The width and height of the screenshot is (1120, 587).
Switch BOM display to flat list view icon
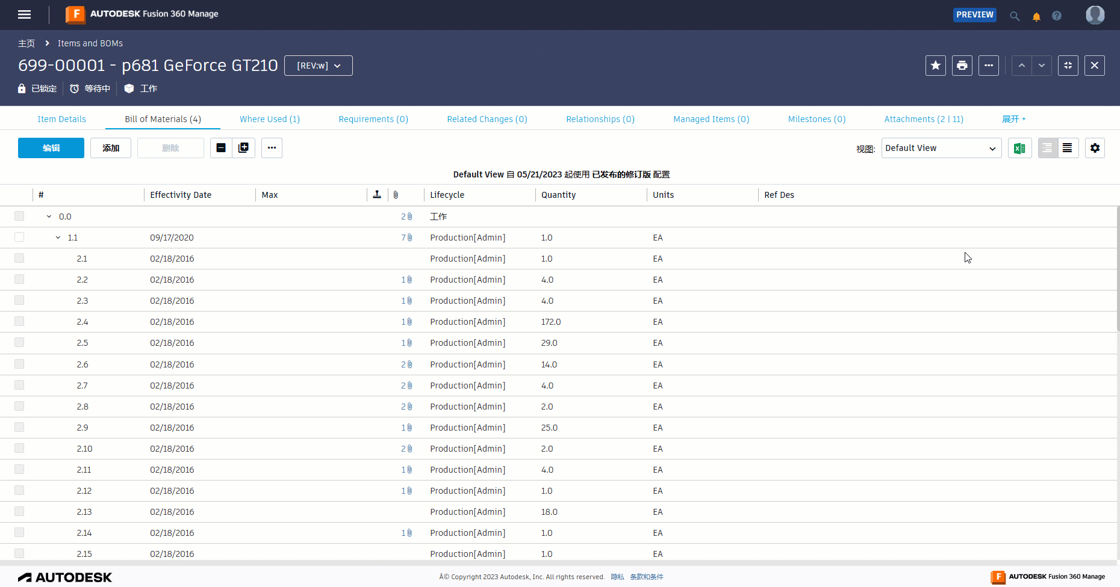pos(1067,148)
